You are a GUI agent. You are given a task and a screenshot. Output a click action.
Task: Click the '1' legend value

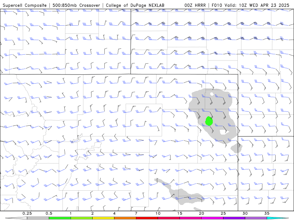[x=71, y=213]
